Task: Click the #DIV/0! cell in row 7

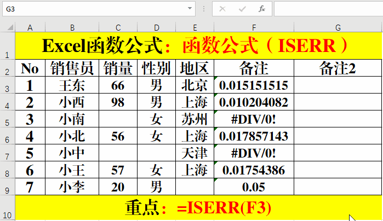Action: pos(254,153)
